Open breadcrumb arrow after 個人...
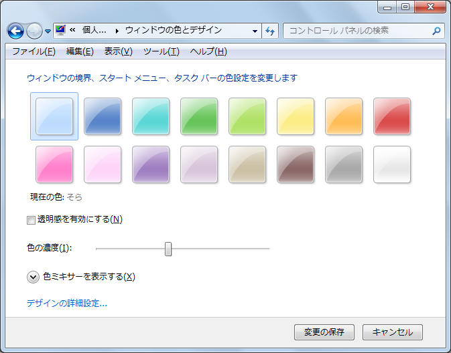Screen dimensions: 451x353 tap(117, 31)
